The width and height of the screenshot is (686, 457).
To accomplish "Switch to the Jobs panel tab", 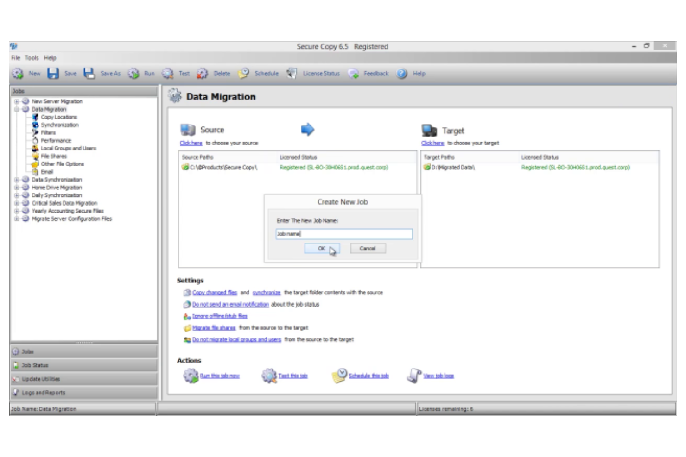I will [x=84, y=351].
